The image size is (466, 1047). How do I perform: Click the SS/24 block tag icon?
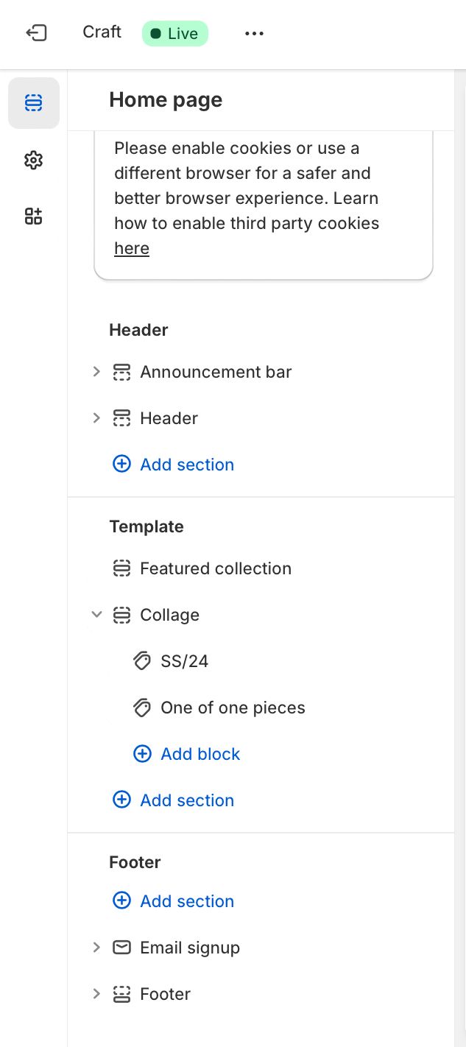pos(142,661)
